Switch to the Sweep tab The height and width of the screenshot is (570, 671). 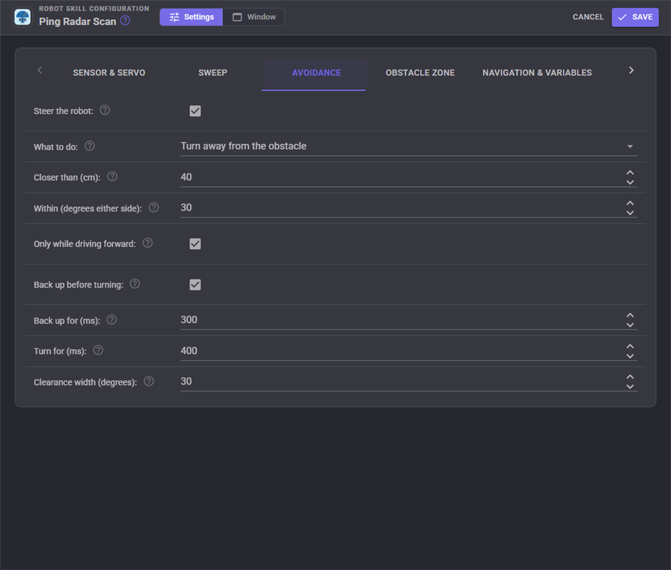click(213, 73)
